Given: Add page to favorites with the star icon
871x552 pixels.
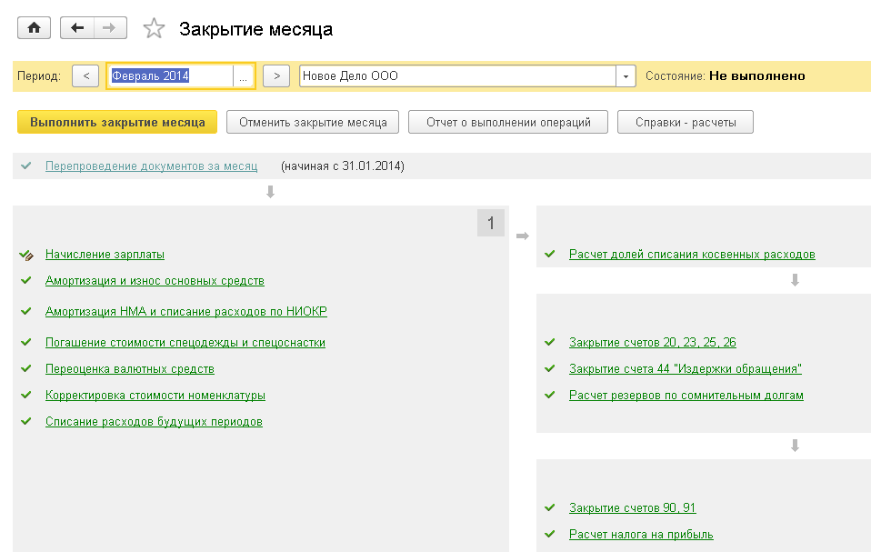Looking at the screenshot, I should (x=154, y=29).
